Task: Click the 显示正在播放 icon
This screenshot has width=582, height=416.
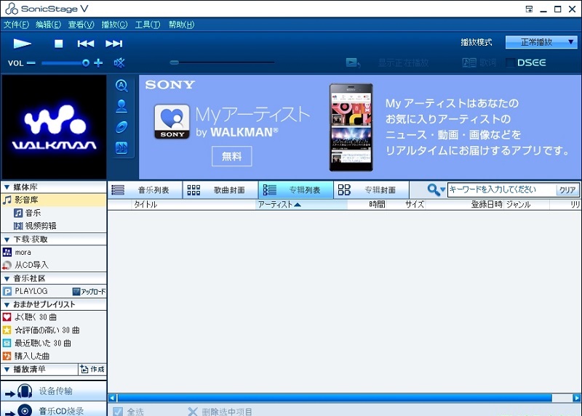Action: tap(353, 62)
